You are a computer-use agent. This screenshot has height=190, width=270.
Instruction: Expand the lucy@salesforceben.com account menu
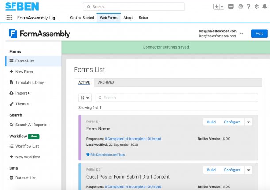pos(241,33)
